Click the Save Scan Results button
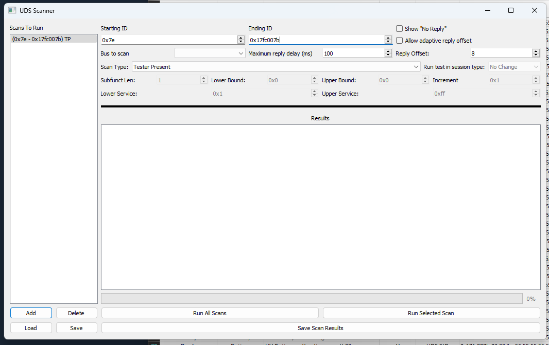Image resolution: width=549 pixels, height=345 pixels. [320, 328]
